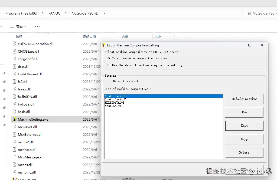The image size is (277, 180).
Task: Select the clslibCNCOperation.dll file name
Action: [x=35, y=44]
